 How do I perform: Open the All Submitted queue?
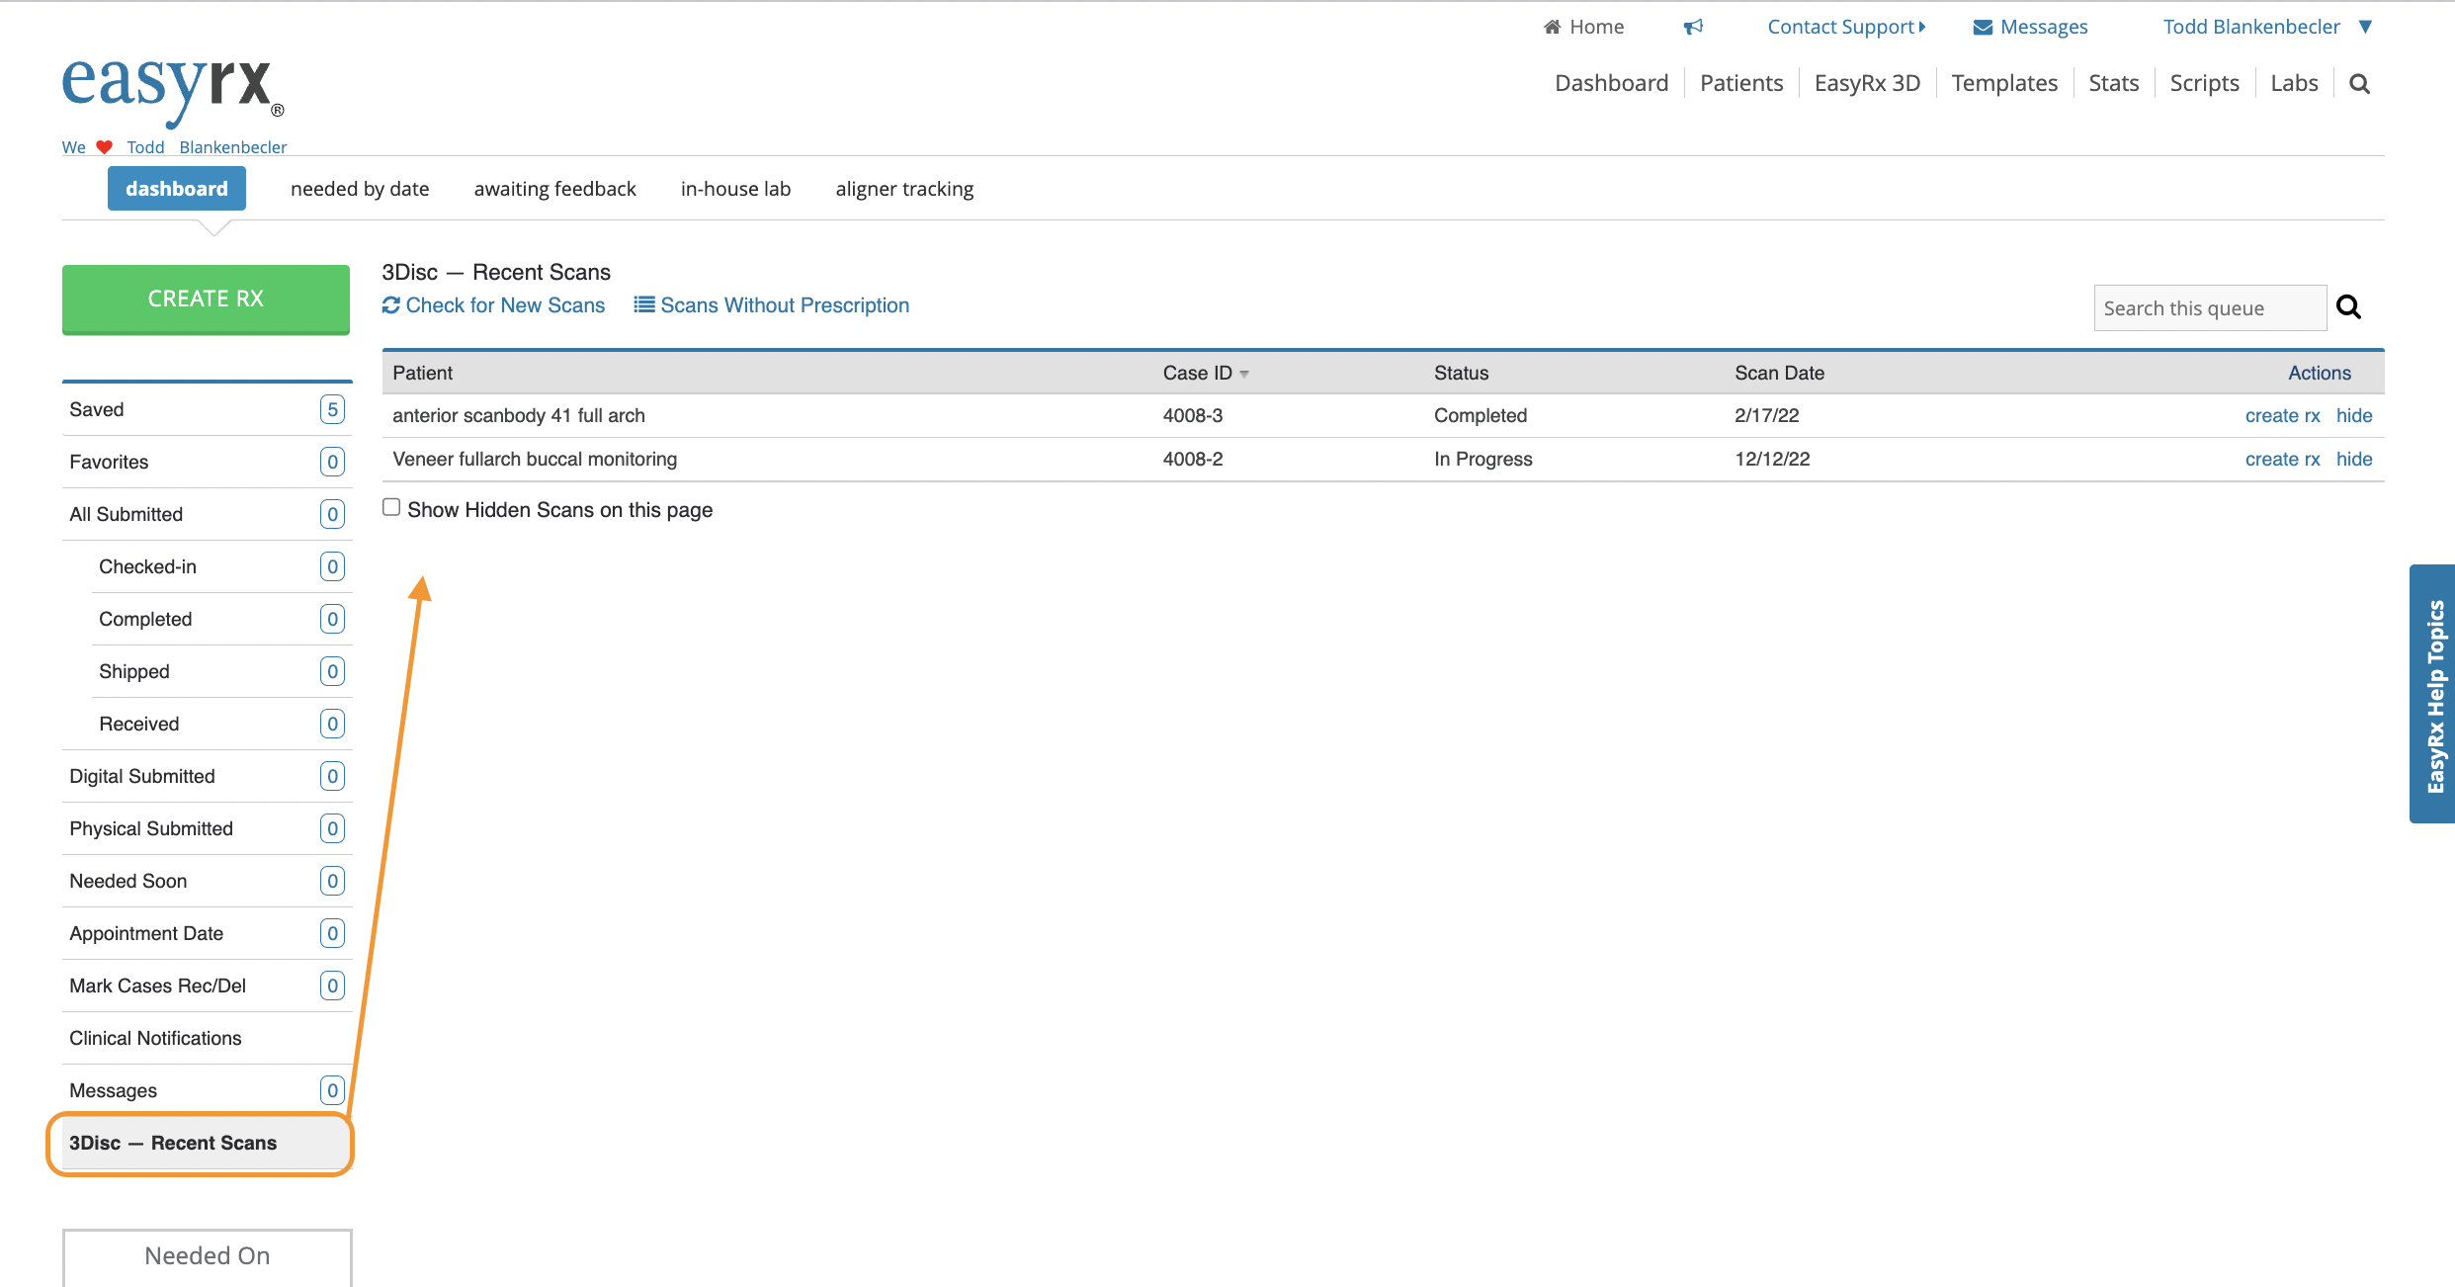click(x=207, y=514)
